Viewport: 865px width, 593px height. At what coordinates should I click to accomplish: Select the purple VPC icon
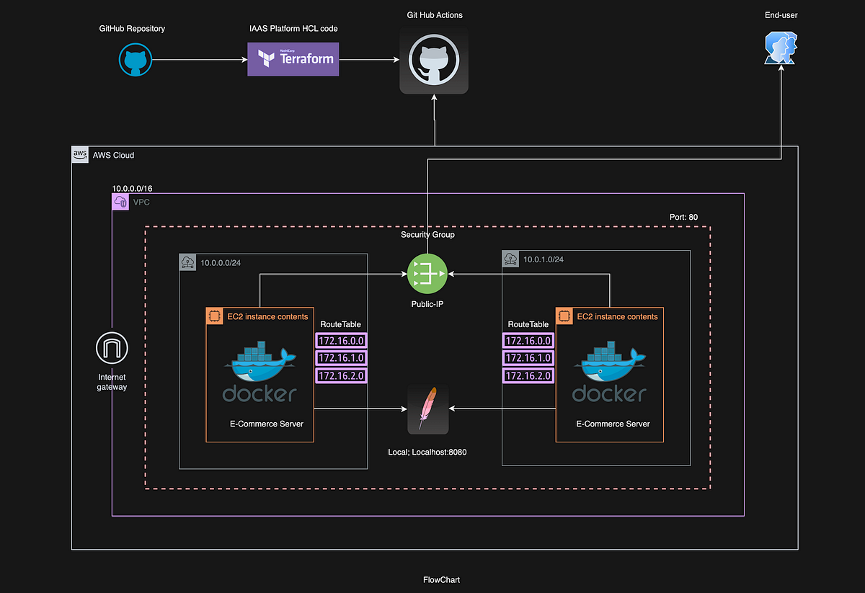click(120, 202)
